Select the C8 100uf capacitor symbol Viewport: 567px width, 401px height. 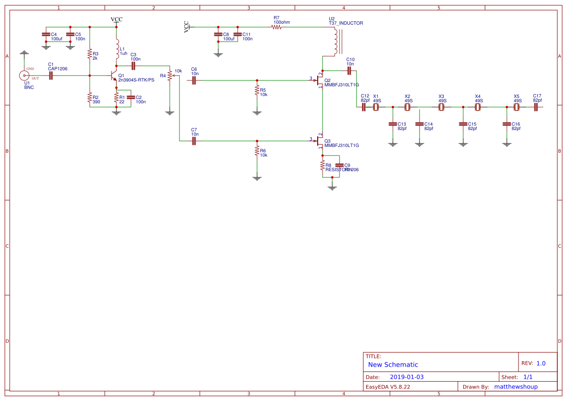218,34
